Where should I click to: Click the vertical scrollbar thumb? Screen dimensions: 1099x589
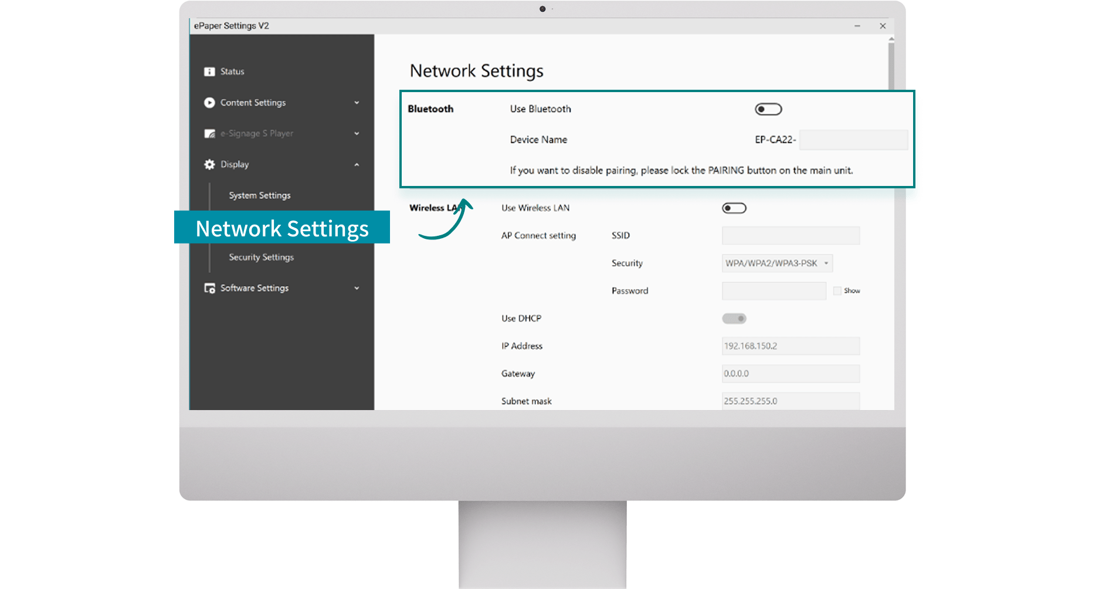(x=891, y=66)
